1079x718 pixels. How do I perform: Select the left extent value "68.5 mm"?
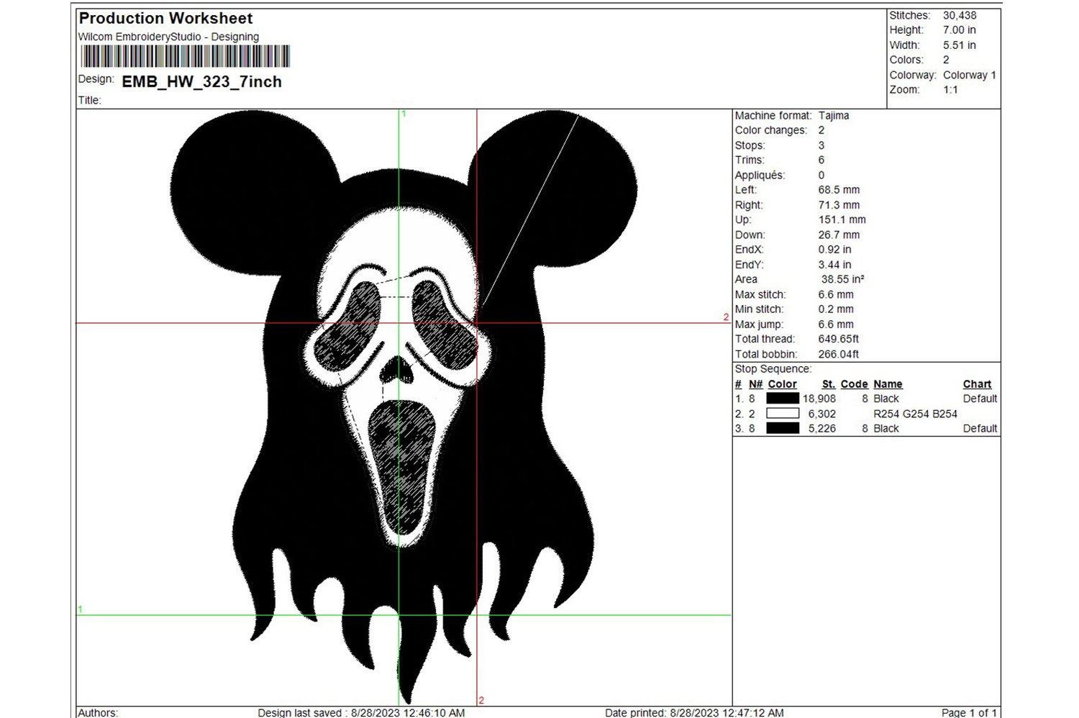[x=839, y=190]
